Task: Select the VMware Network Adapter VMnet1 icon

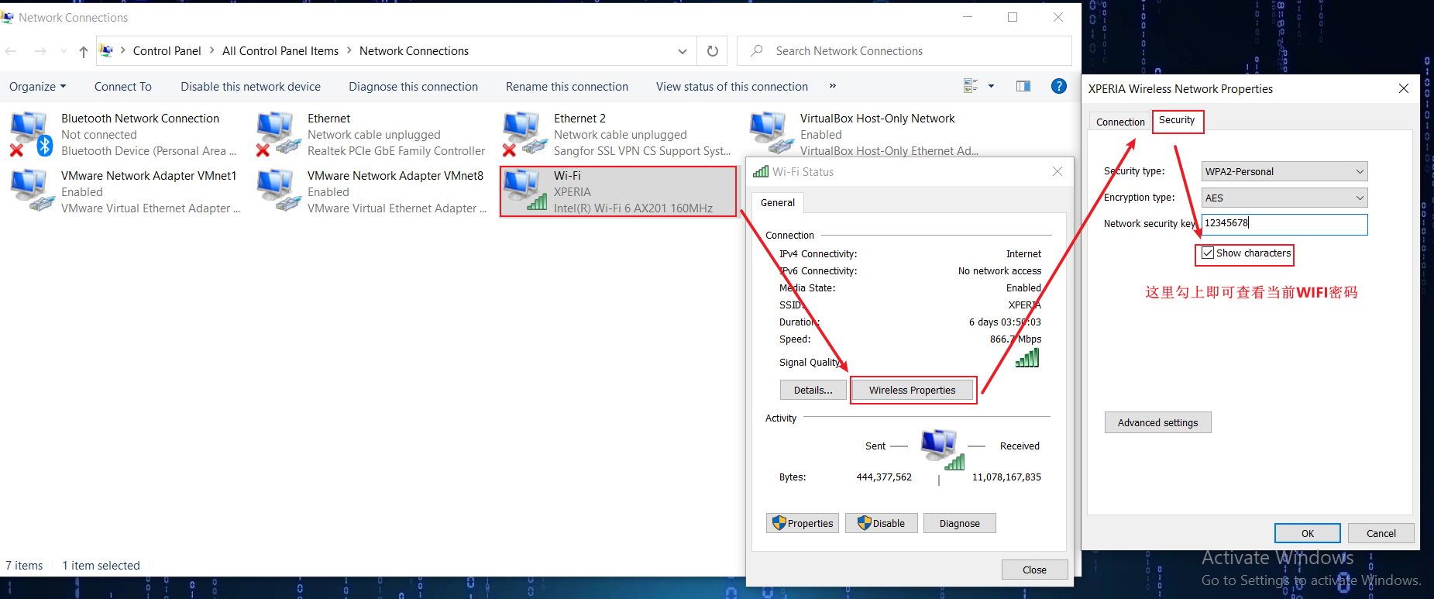Action: tap(31, 191)
